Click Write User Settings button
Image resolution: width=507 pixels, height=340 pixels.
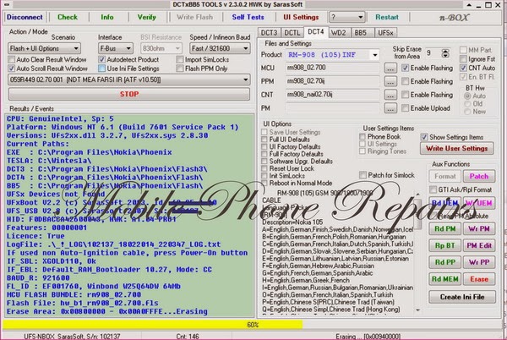(x=457, y=149)
